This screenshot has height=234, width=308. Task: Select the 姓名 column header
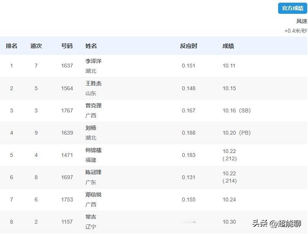(91, 46)
